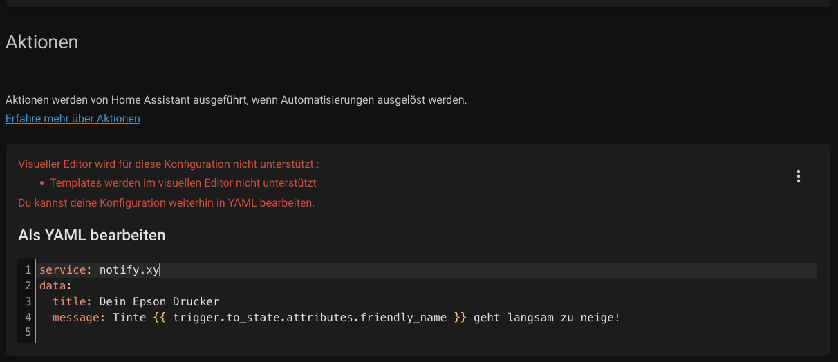Screen dimensions: 838x362
Task: Click the 'title' key in the YAML
Action: 69,302
